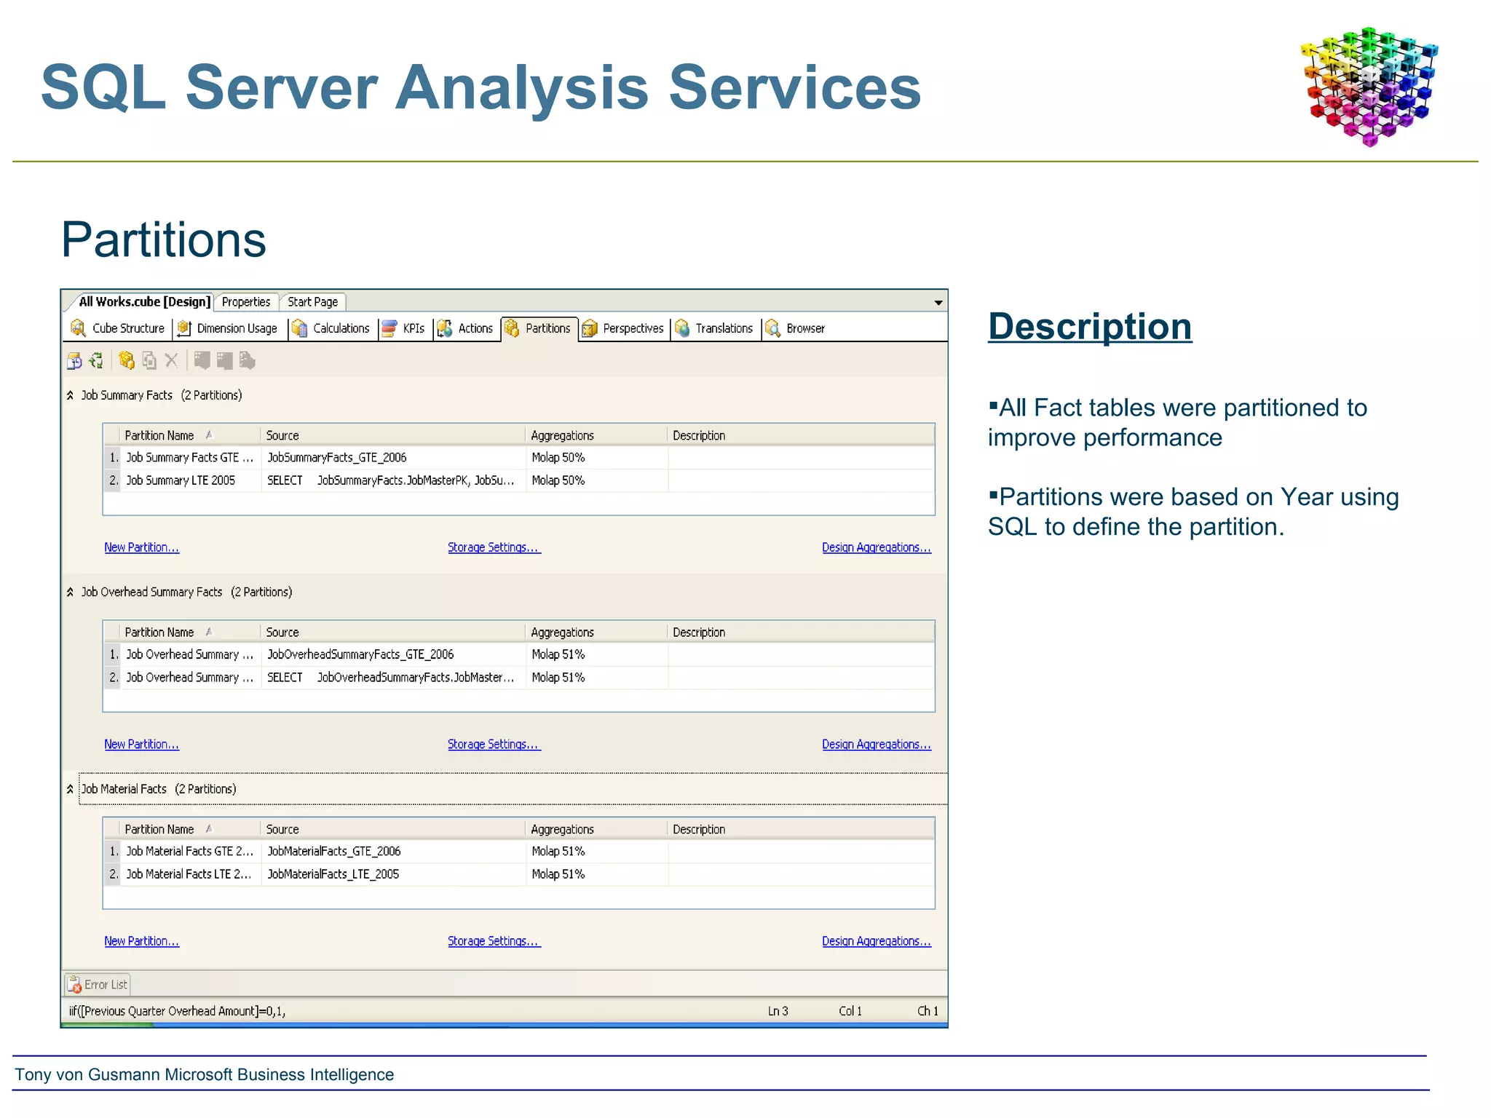Open the Perspectives tab
This screenshot has width=1491, height=1118.
click(624, 328)
